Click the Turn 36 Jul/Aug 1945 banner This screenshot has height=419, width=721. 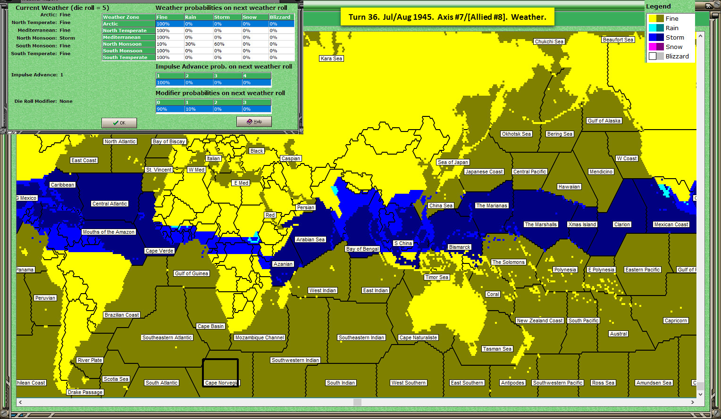[x=447, y=17]
